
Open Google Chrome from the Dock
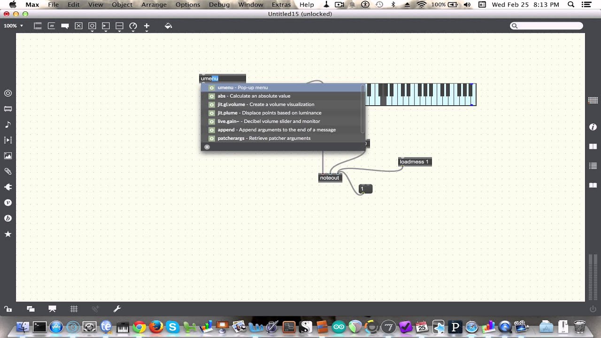point(139,327)
